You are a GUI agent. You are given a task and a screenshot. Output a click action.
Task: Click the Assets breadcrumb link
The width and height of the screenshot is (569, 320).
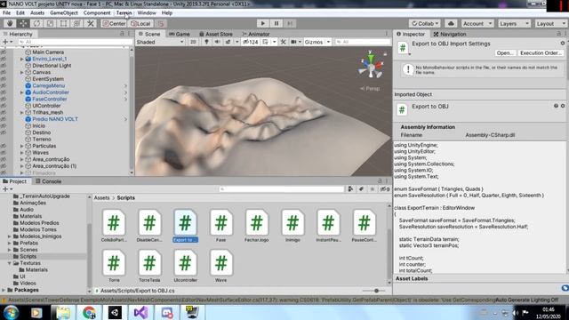(x=101, y=197)
